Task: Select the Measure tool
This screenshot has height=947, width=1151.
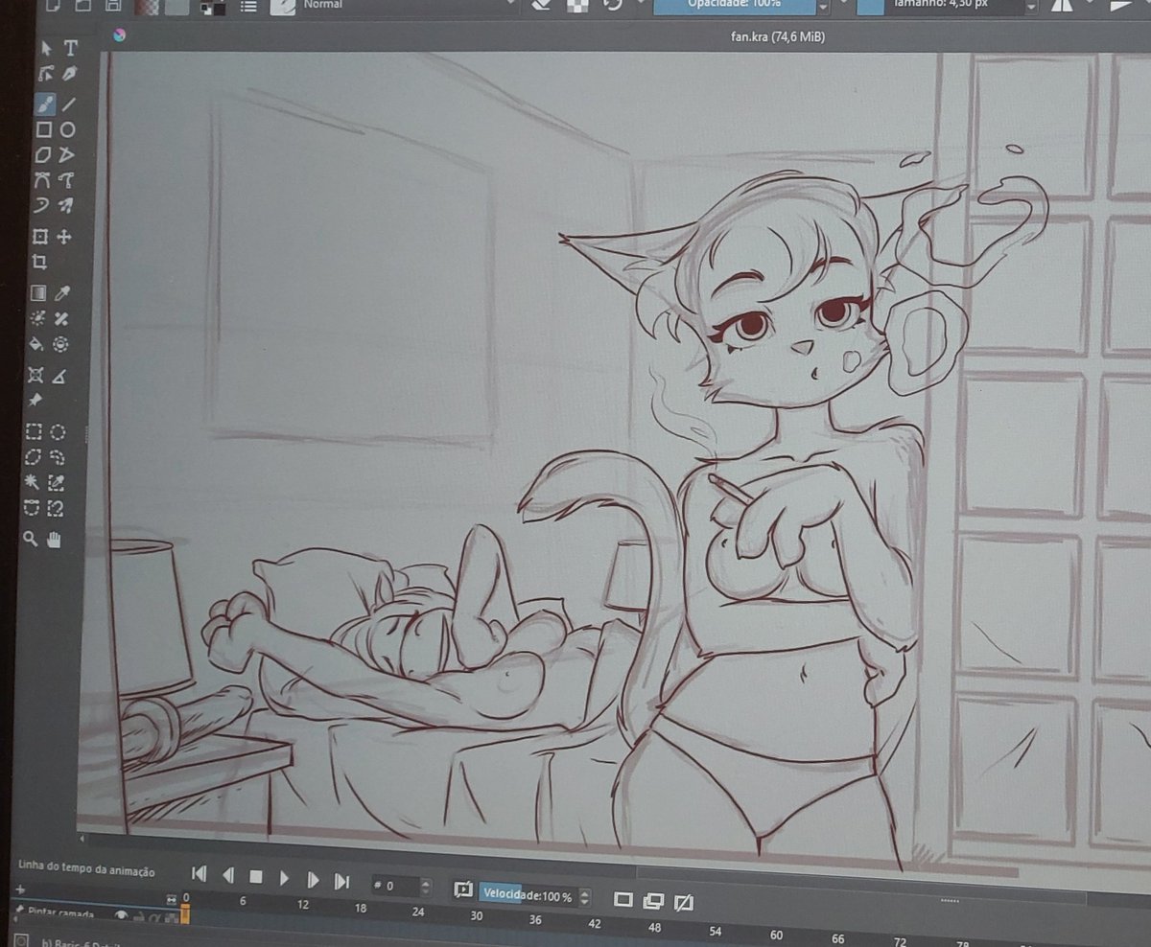Action: point(60,376)
